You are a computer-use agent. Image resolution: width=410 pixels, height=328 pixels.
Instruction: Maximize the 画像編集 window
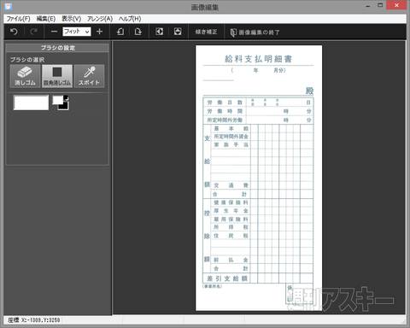pyautogui.click(x=380, y=5)
